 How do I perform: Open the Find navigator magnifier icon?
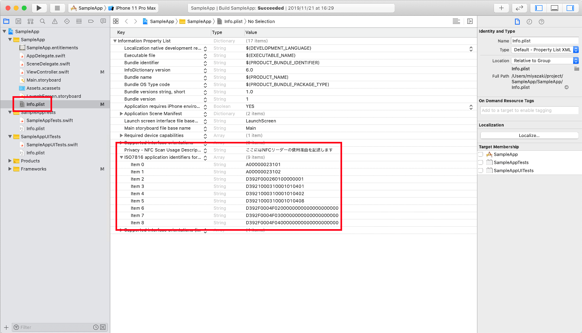pyautogui.click(x=42, y=21)
